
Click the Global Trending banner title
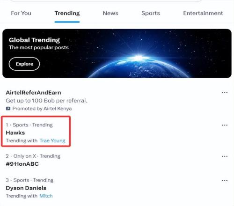pos(34,40)
